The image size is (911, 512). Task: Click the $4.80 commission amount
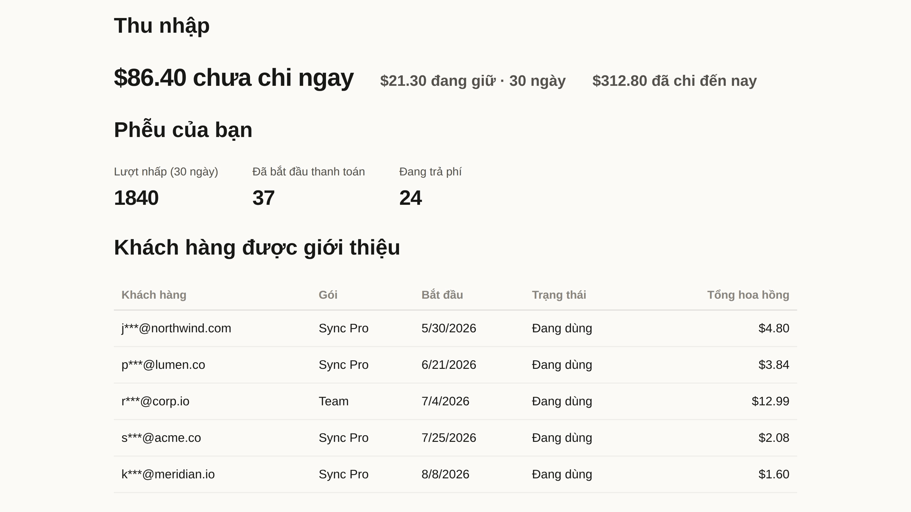click(x=774, y=329)
